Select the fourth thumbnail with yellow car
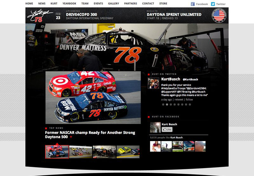The image size is (254, 176). [x=128, y=152]
